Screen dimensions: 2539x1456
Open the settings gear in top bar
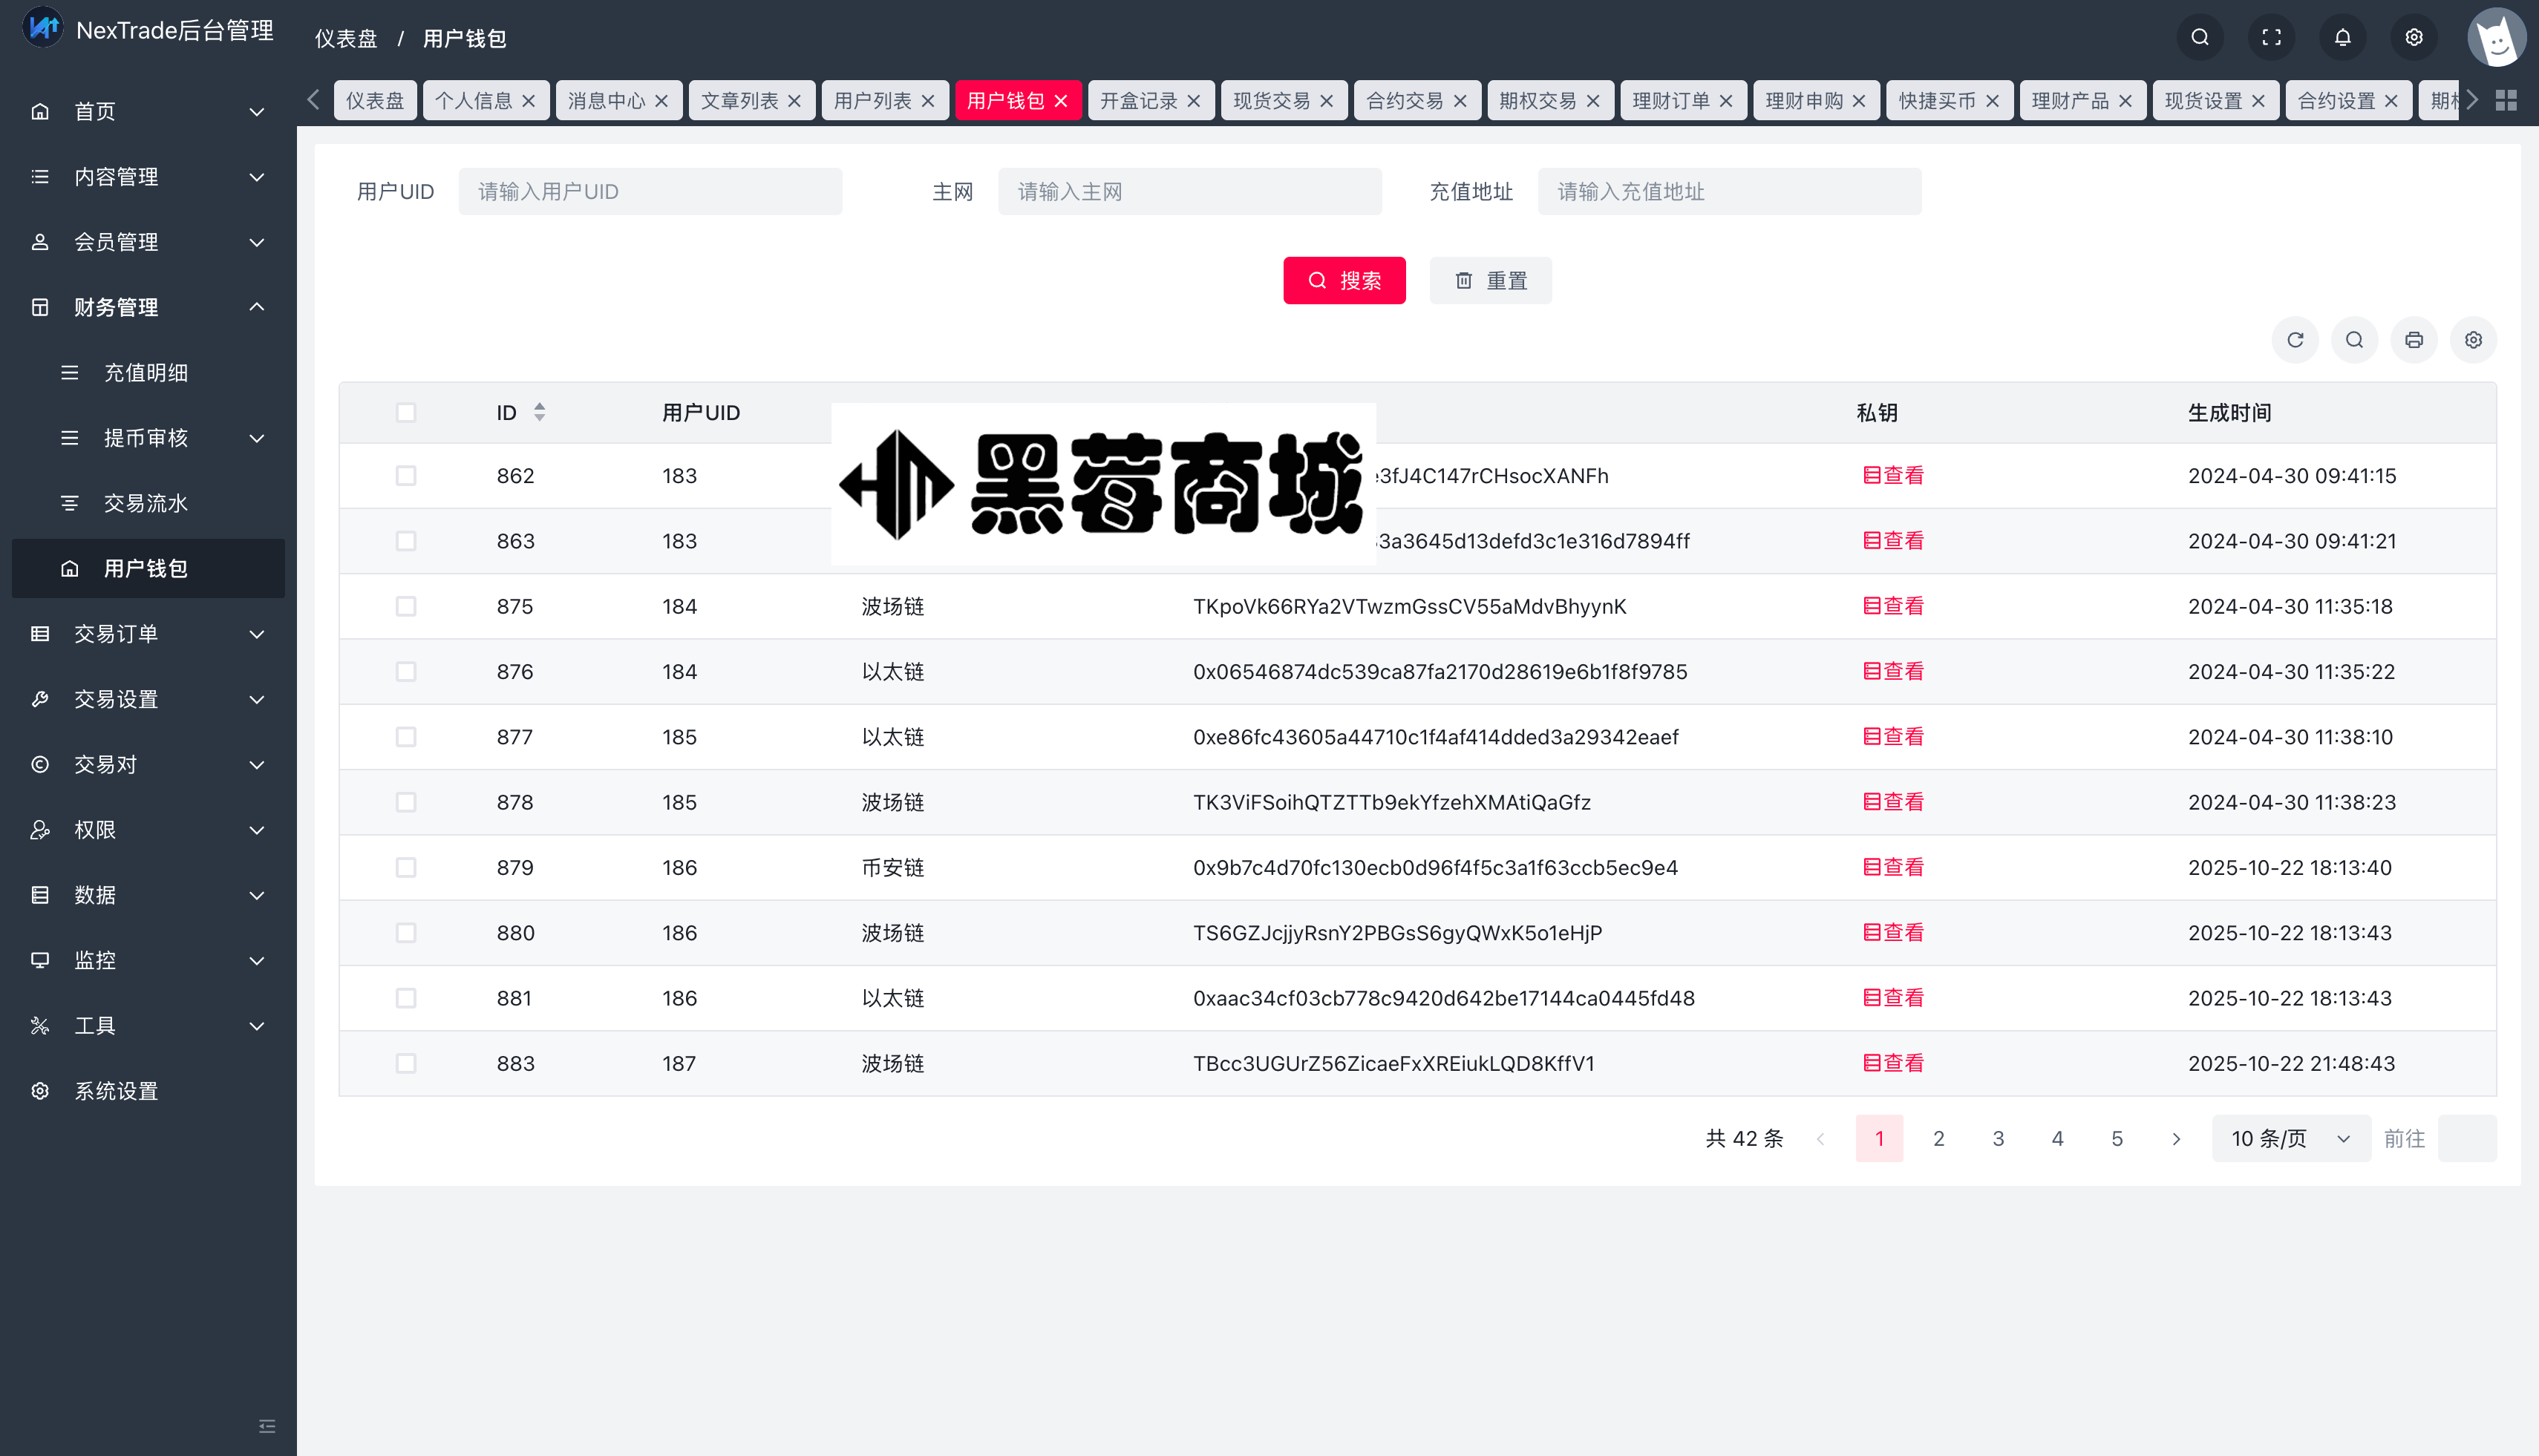coord(2414,37)
